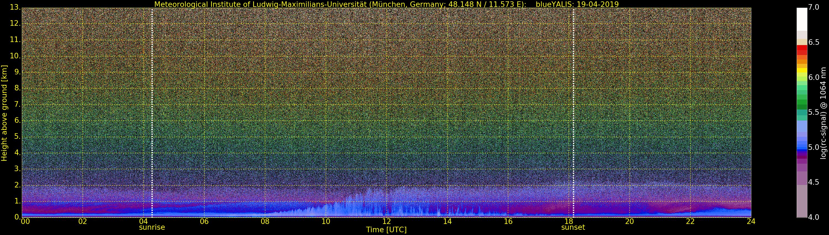This screenshot has width=829, height=235.
Task: Click the plot title text at top
Action: 386,4
